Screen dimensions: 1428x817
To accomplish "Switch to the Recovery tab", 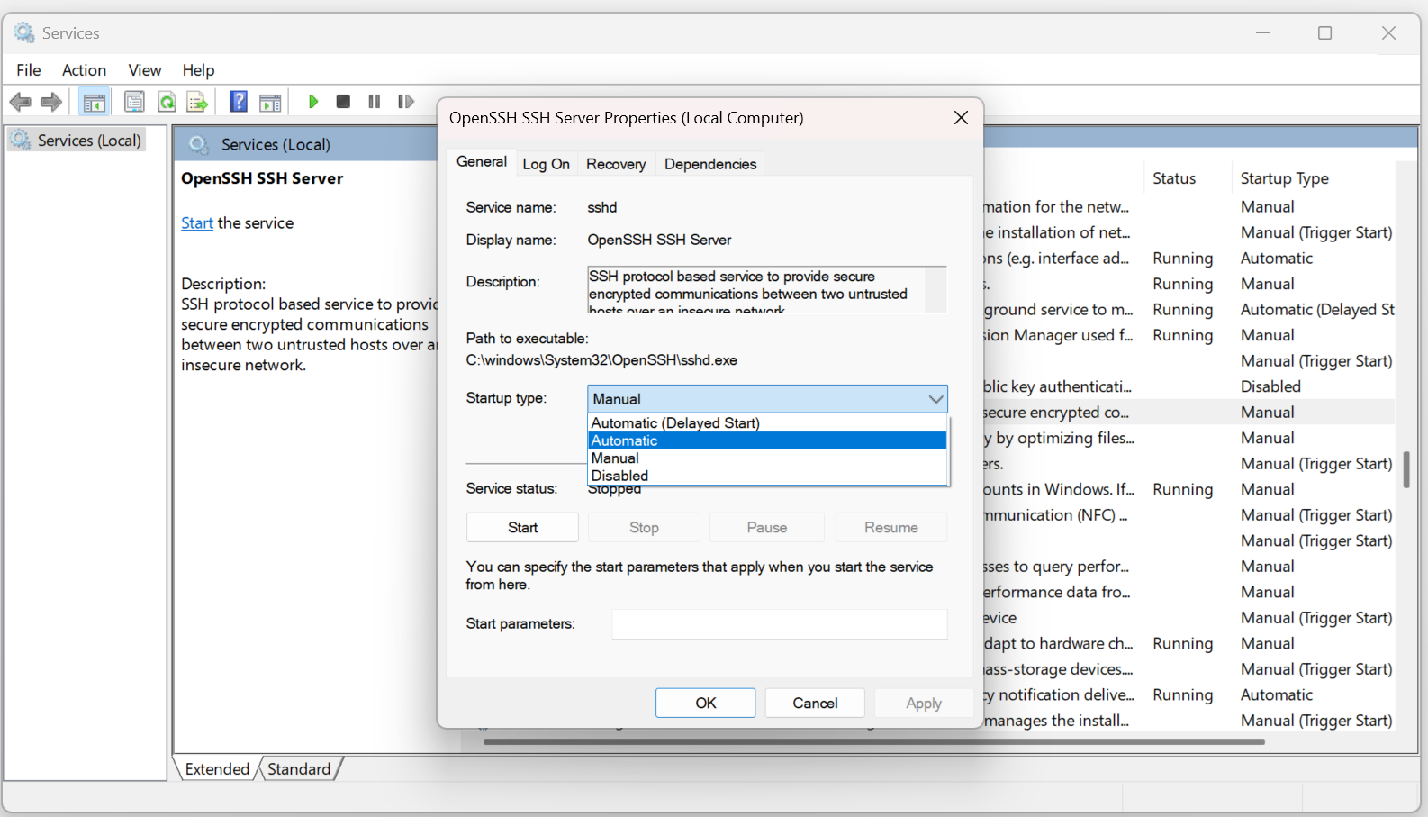I will (x=616, y=164).
